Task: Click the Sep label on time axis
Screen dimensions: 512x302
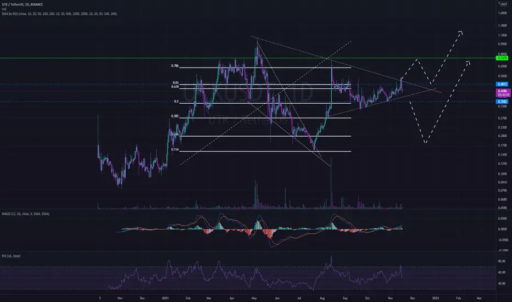Action: tap(345, 298)
